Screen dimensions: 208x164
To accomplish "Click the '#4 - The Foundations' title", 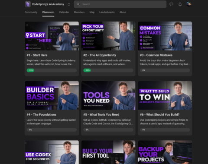I will pyautogui.click(x=42, y=114).
